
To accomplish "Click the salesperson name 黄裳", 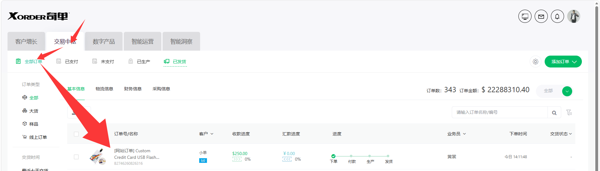I will coord(451,157).
